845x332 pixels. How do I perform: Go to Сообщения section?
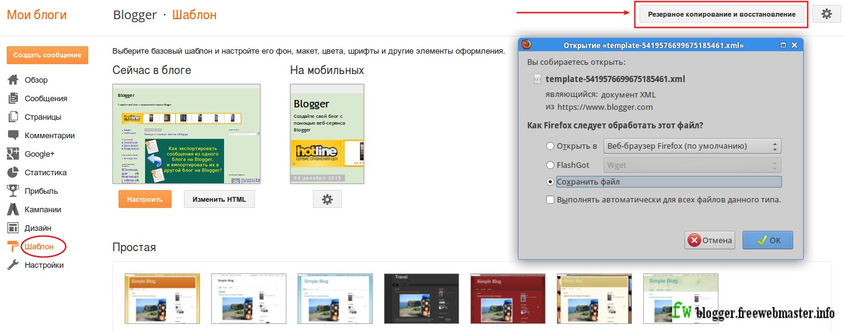(46, 98)
